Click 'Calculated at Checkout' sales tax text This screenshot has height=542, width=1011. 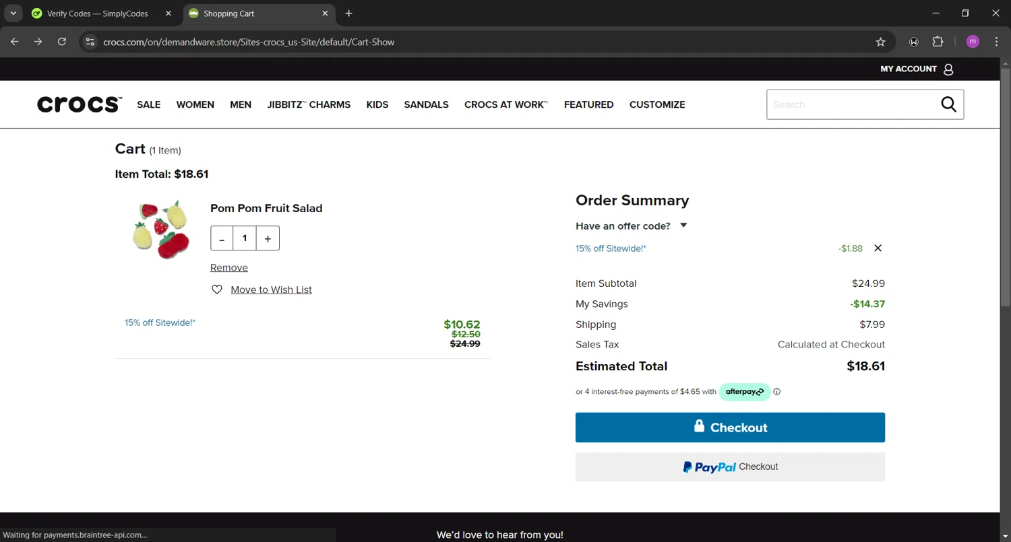[x=831, y=345]
